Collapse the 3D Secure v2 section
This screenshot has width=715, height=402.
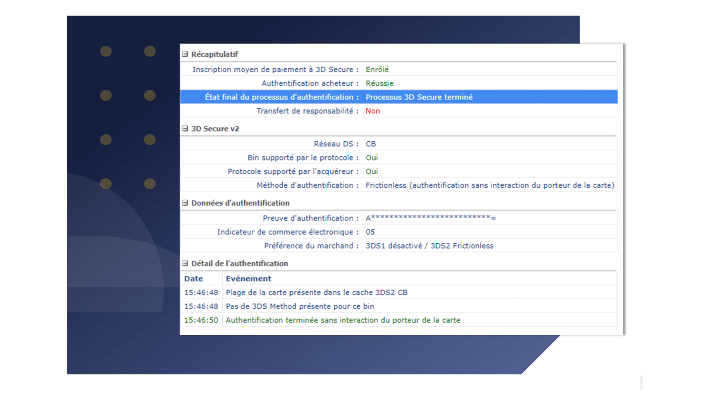click(x=185, y=128)
